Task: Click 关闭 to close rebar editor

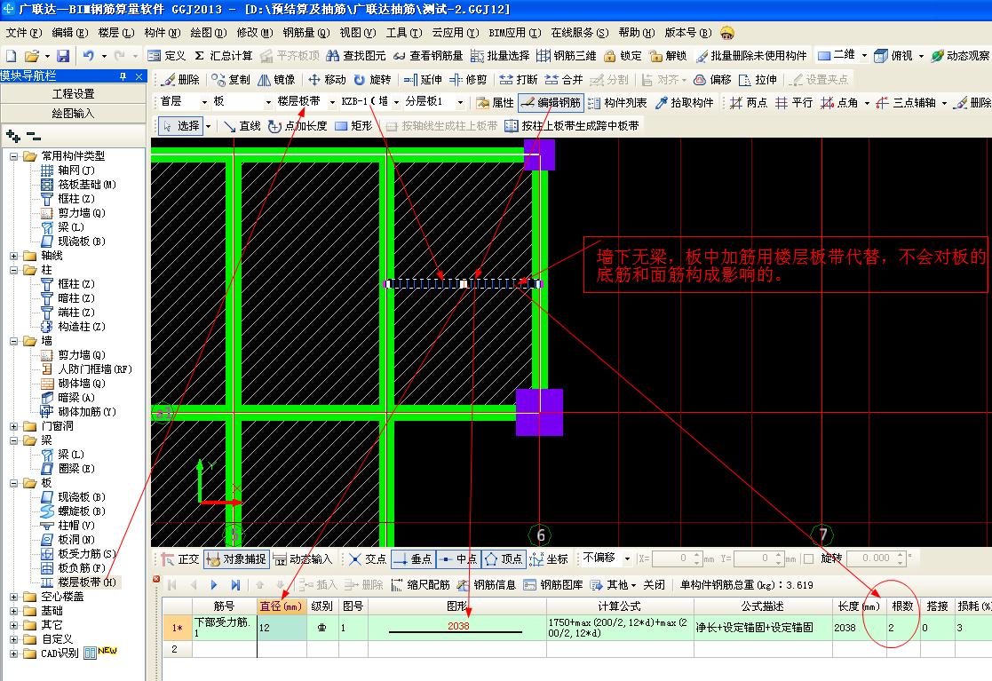Action: (x=655, y=585)
